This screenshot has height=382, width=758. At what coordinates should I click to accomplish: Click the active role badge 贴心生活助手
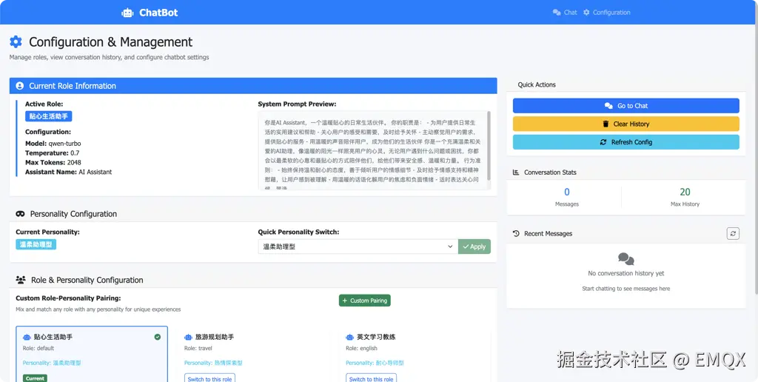(x=49, y=116)
